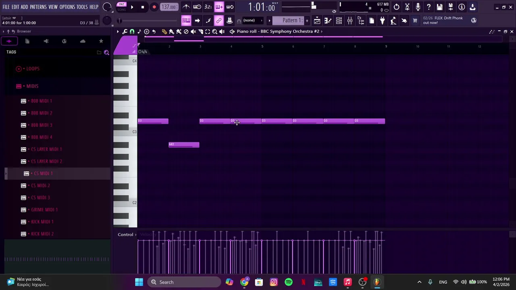Screen dimensions: 516x290
Task: Start playback with the Play button
Action: (132, 7)
